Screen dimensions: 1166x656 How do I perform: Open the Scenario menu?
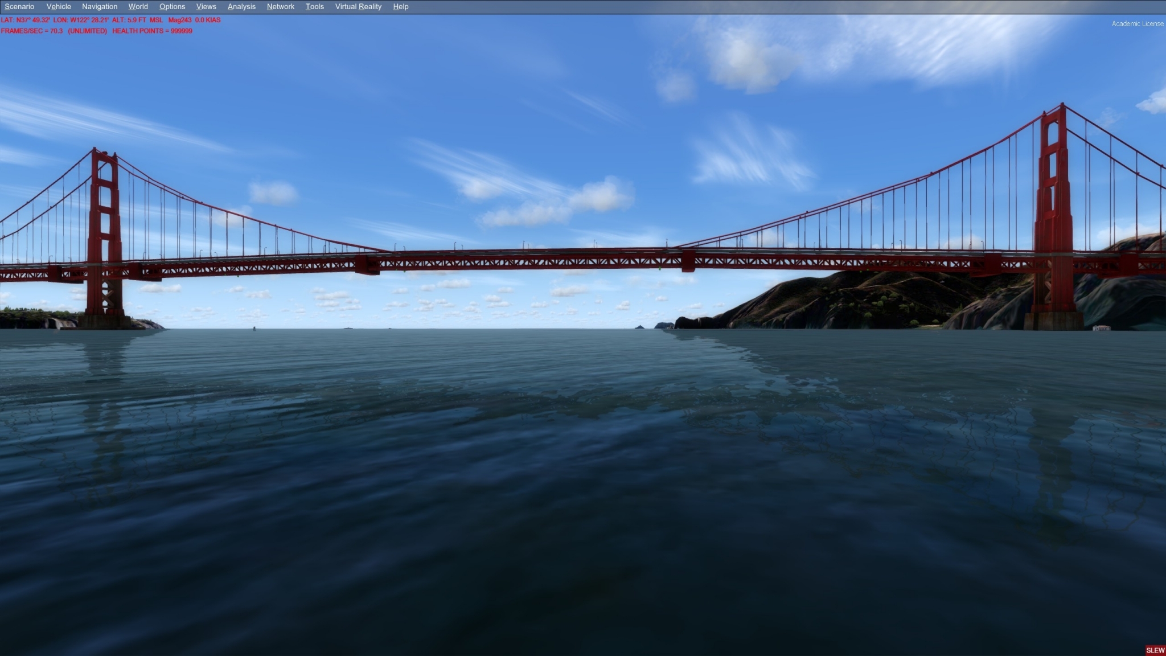click(19, 7)
